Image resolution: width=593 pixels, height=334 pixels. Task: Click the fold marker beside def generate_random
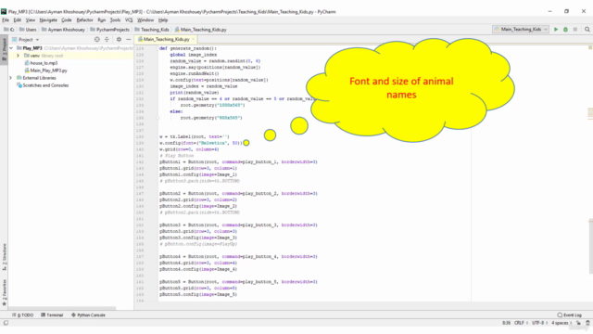(x=158, y=48)
